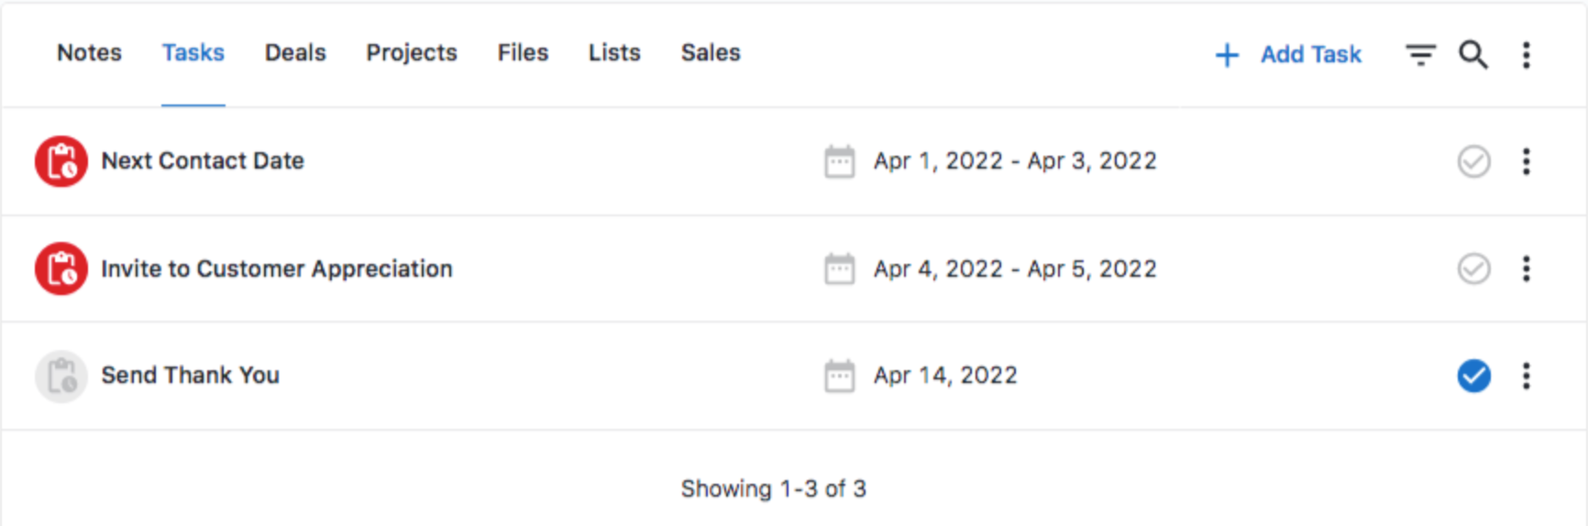
Task: Open more options menu in the header
Action: [1527, 55]
